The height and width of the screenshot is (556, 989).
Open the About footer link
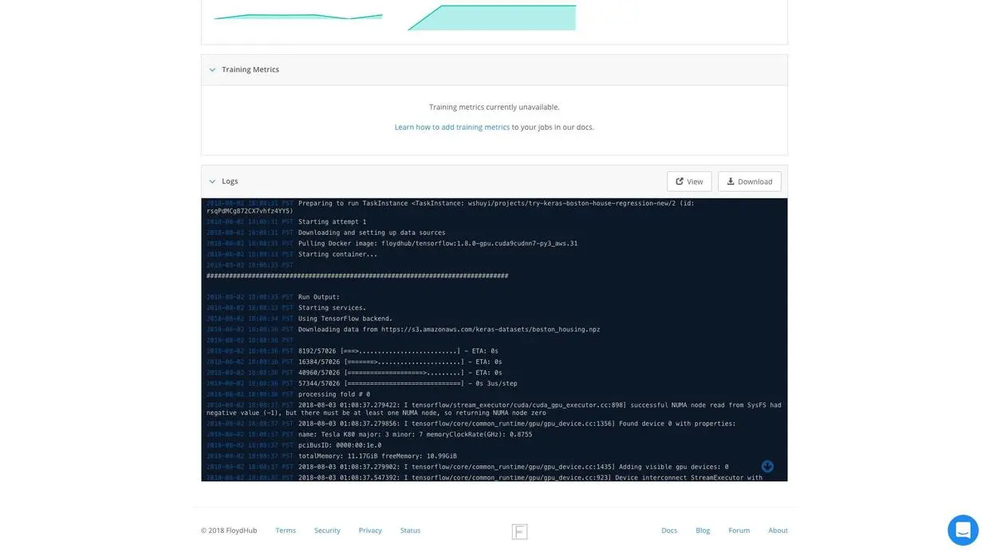[778, 531]
